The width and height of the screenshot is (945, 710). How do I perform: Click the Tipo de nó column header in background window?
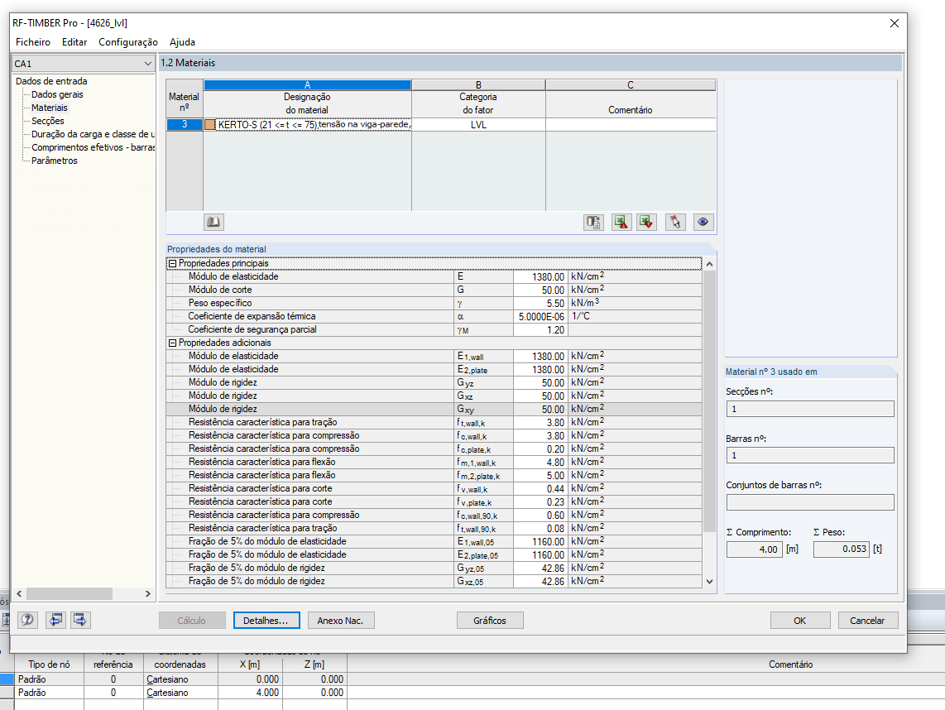click(49, 664)
